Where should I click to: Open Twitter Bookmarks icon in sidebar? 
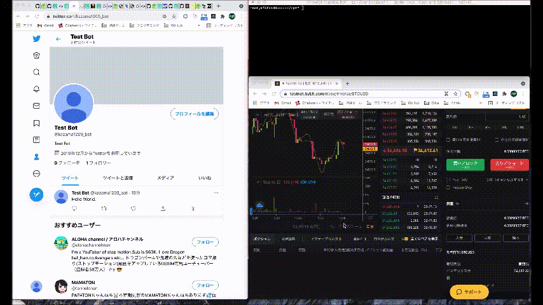pos(36,123)
